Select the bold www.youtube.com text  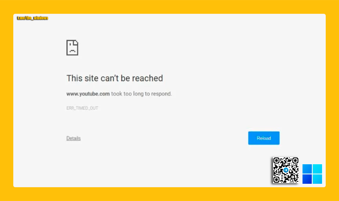[x=88, y=94]
